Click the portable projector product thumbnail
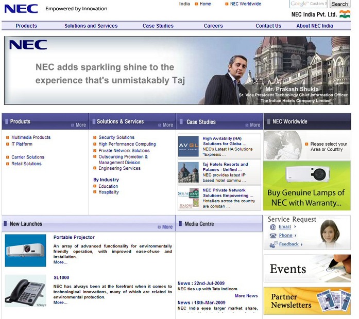Image resolution: width=359 pixels, height=319 pixels. coord(25,251)
